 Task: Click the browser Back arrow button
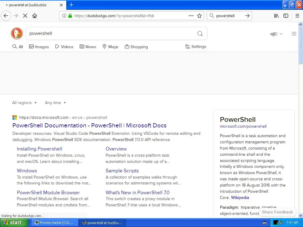(6, 16)
